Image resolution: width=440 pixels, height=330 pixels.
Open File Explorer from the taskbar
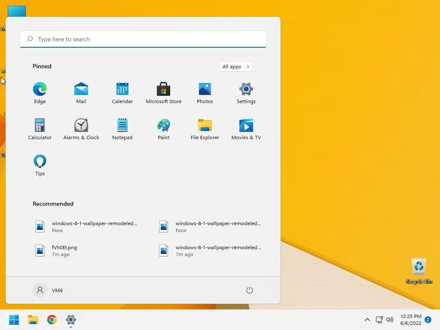[33, 320]
